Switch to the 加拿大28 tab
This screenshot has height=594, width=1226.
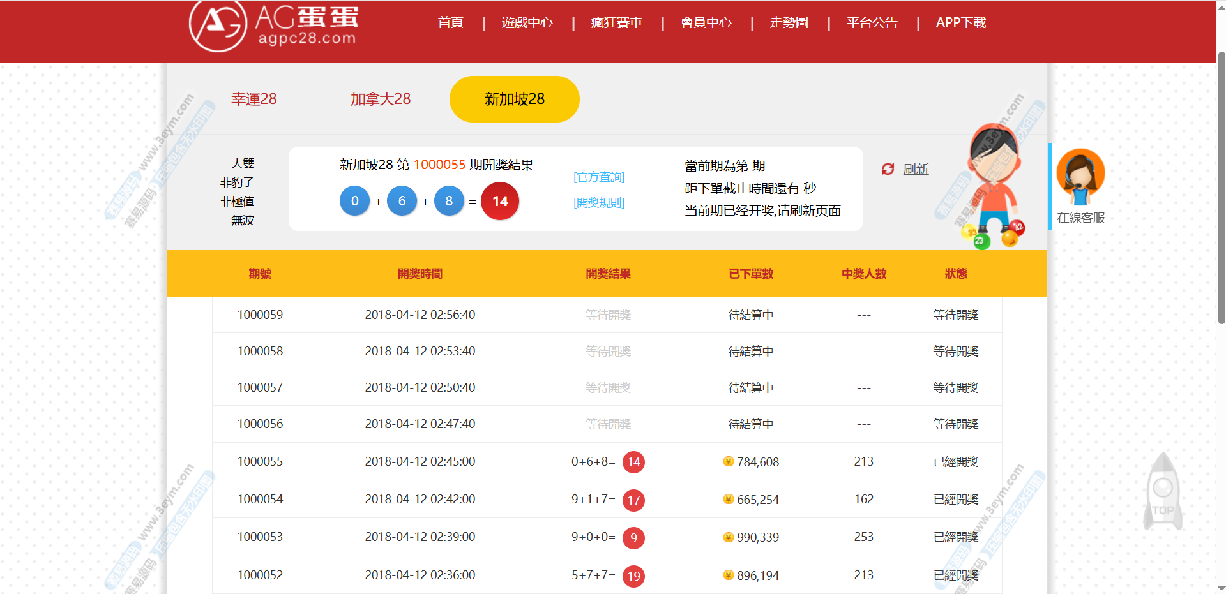(x=380, y=99)
